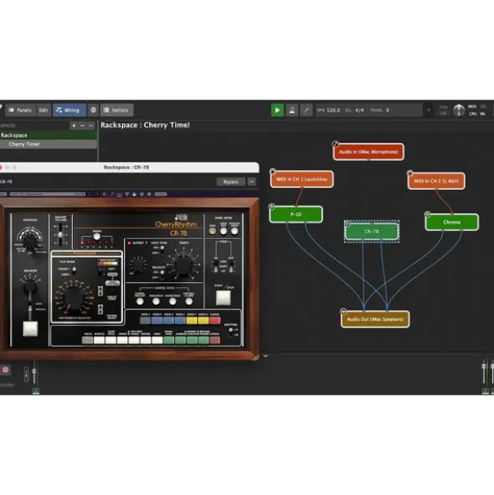
Task: Click the red record button at bottom left
Action: tap(5, 369)
